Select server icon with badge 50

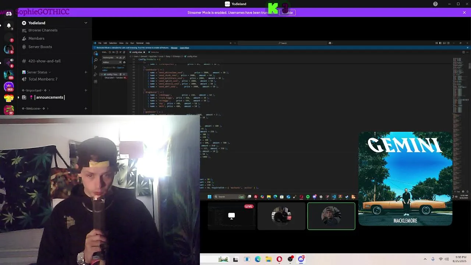point(9,74)
